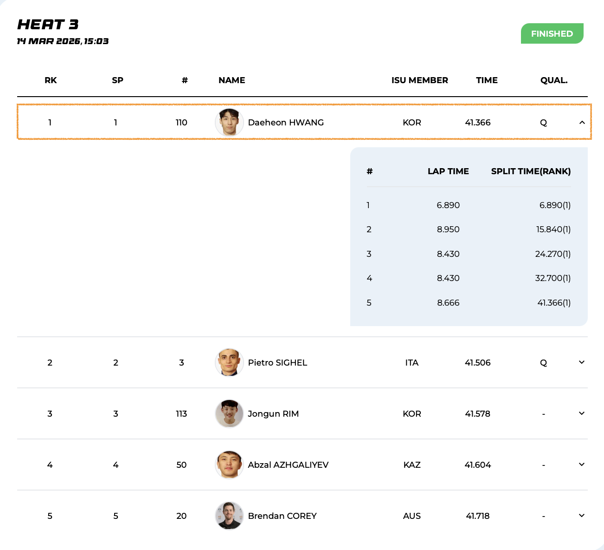Click the RK column header
Viewport: 604px width, 550px height.
(51, 80)
